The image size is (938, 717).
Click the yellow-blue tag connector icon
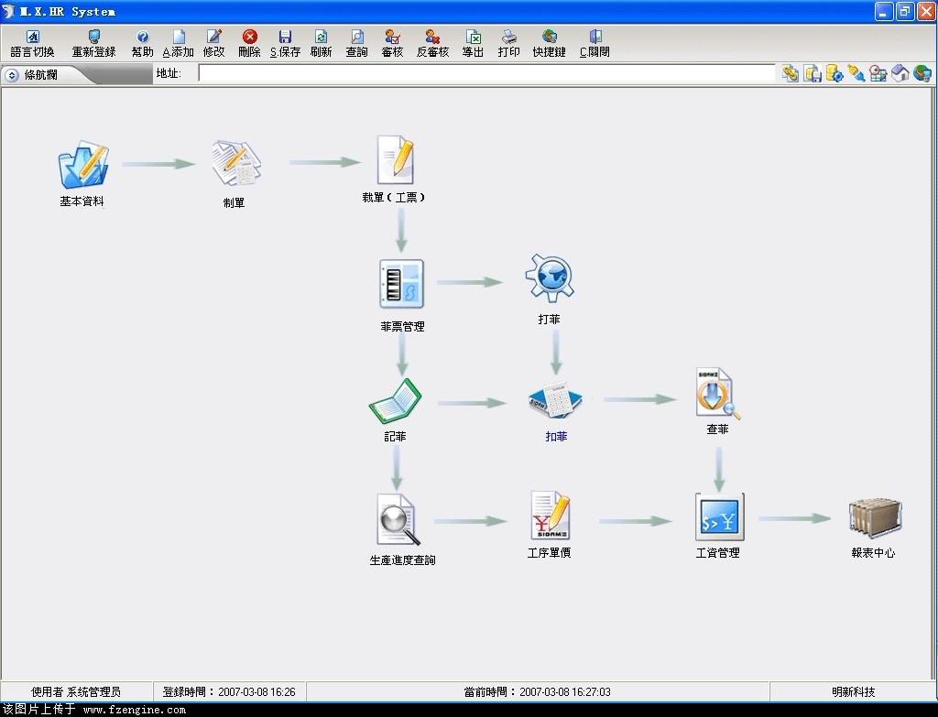coord(856,73)
